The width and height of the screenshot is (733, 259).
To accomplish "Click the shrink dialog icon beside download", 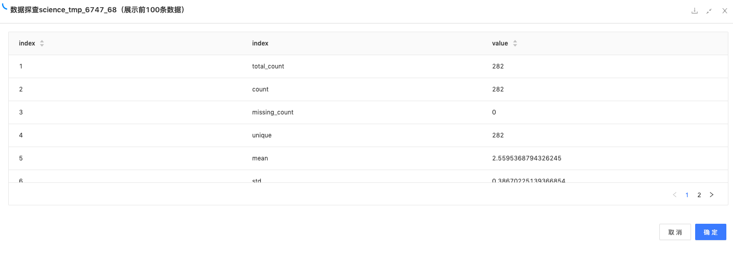I will click(709, 11).
